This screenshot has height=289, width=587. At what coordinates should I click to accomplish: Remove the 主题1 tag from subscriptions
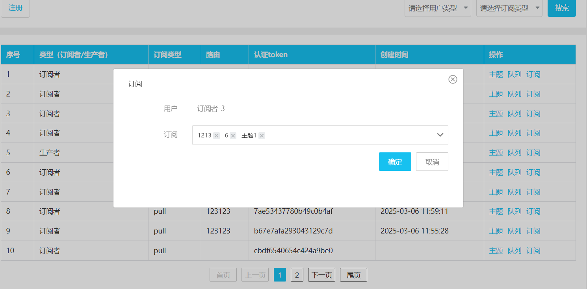tap(262, 135)
